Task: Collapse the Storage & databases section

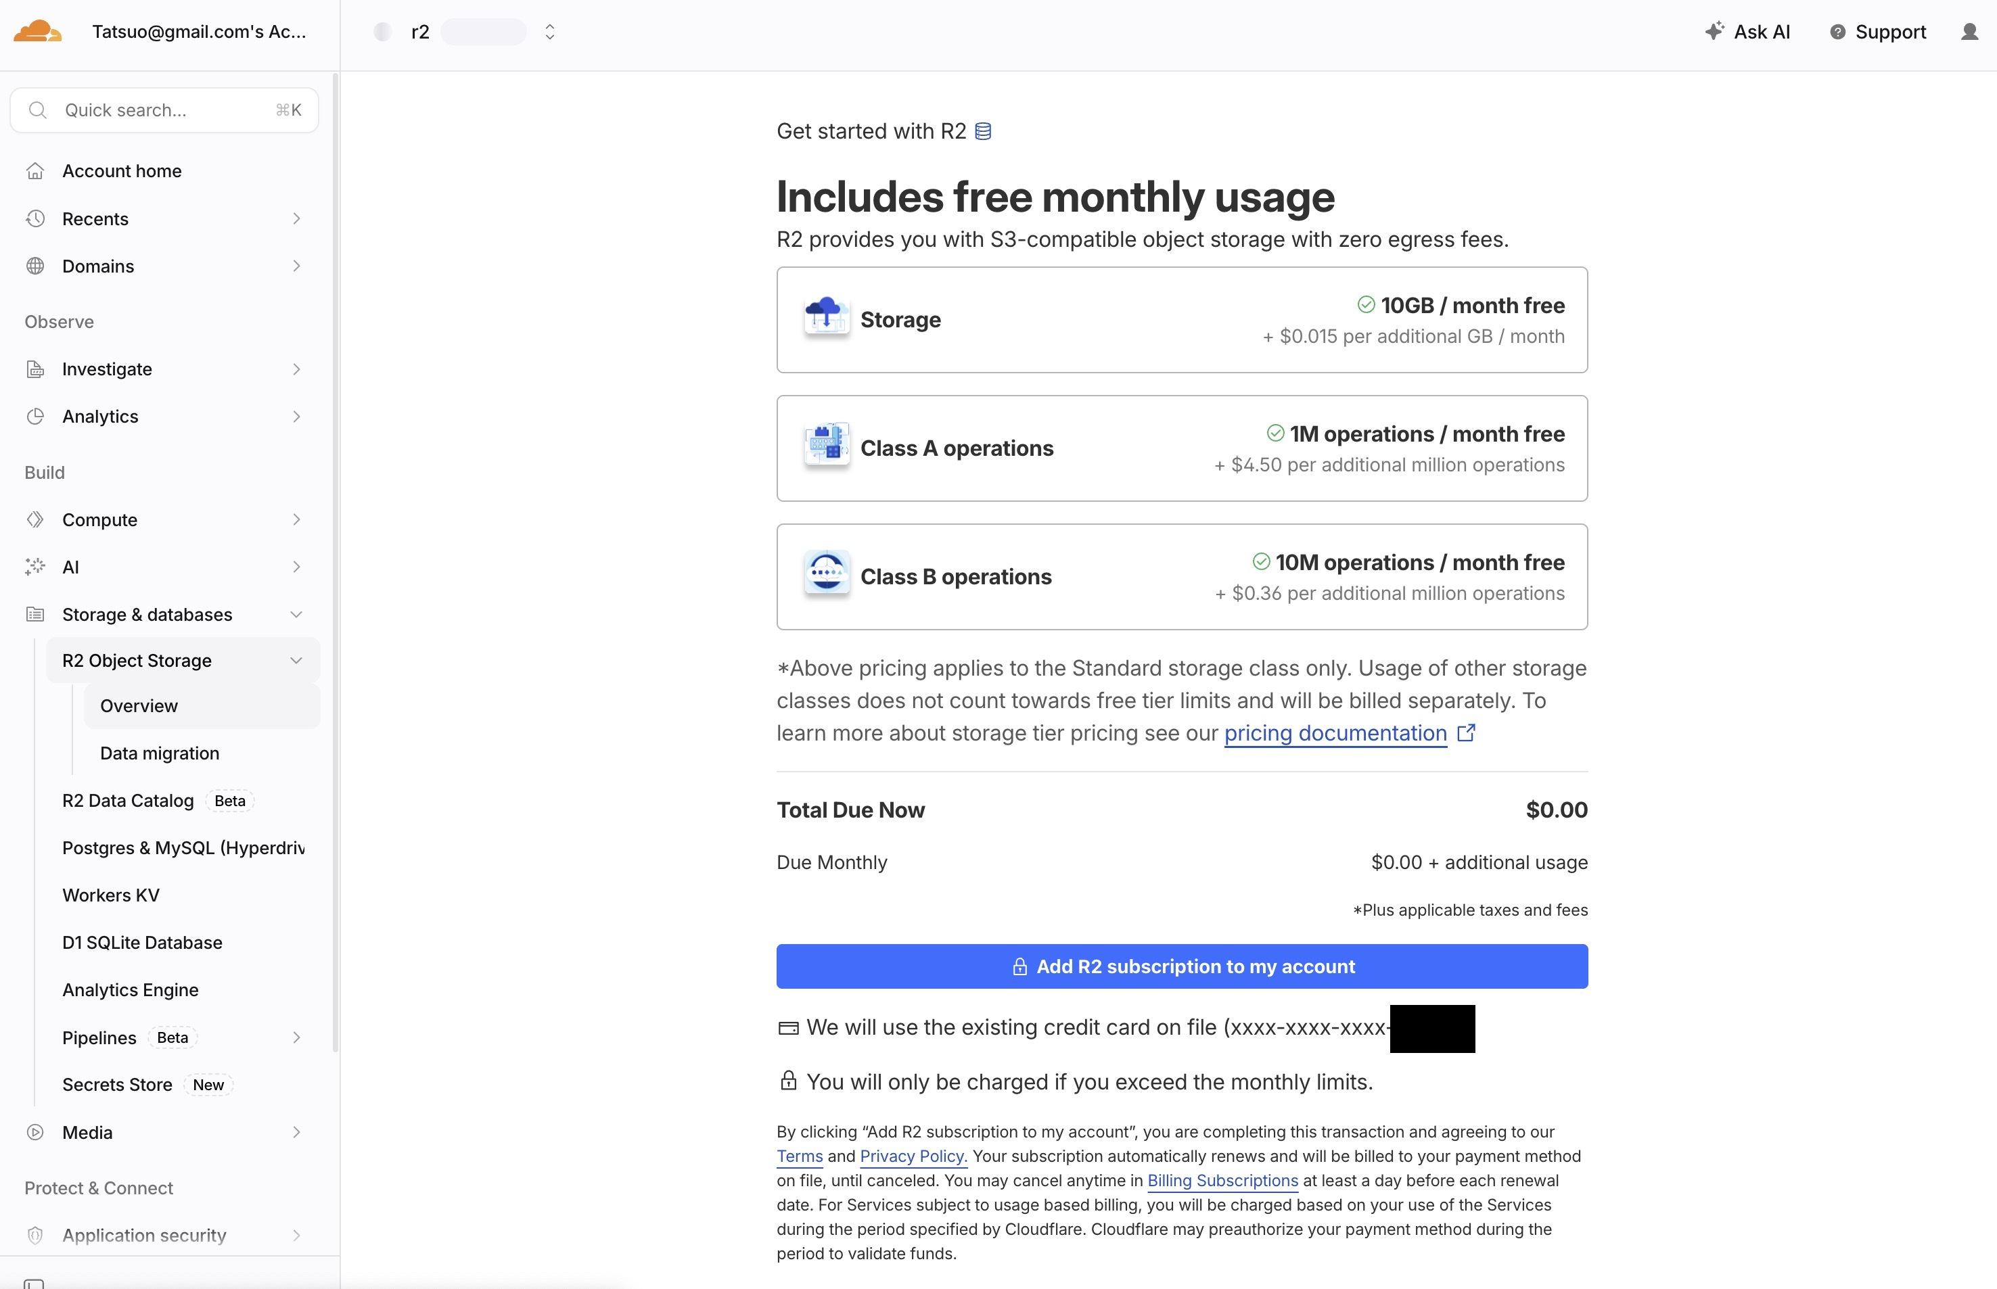Action: pos(296,614)
